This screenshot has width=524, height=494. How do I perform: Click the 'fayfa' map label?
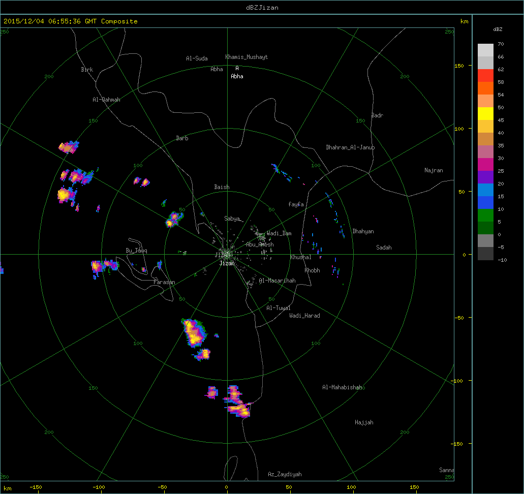(296, 204)
